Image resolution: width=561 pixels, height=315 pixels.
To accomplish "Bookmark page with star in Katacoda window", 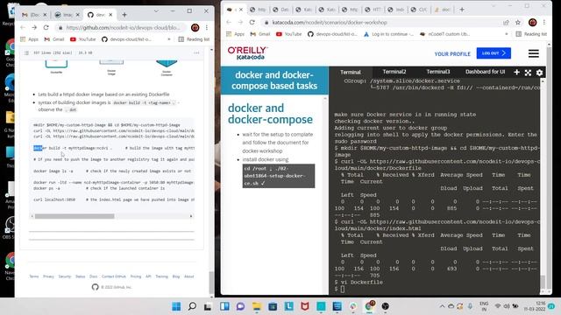I will (x=518, y=22).
